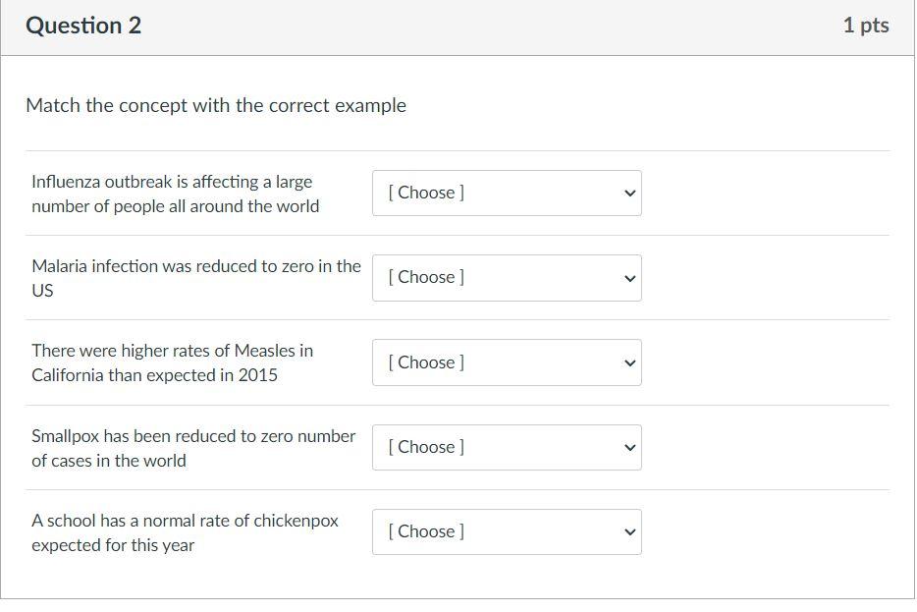Click the chevron on the influenza answer dropdown
The height and width of the screenshot is (612, 917).
point(629,193)
